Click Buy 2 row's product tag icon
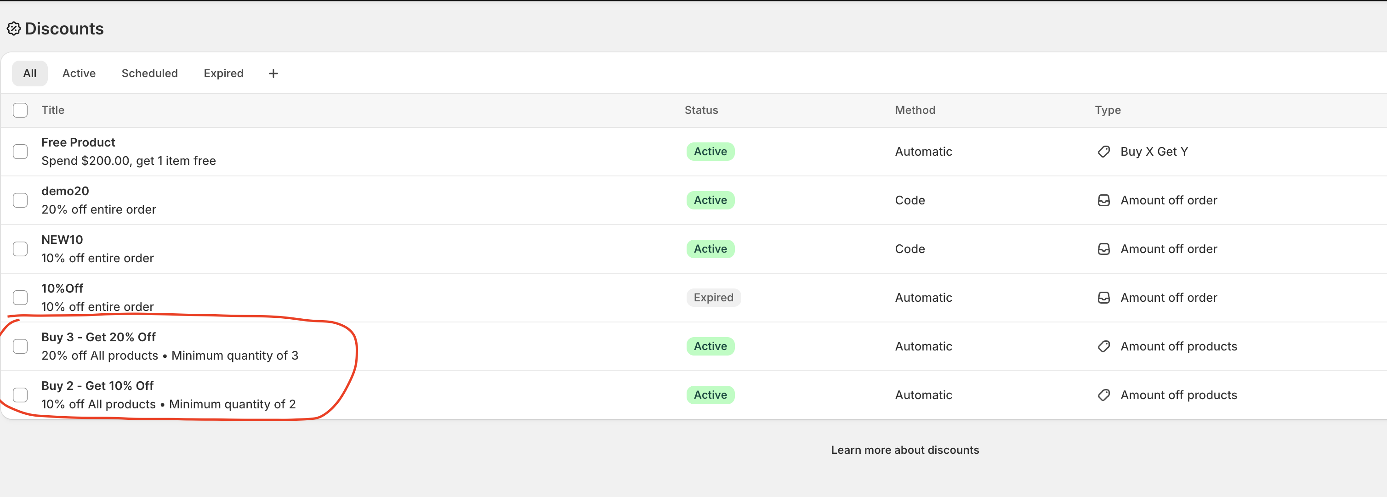 1103,395
